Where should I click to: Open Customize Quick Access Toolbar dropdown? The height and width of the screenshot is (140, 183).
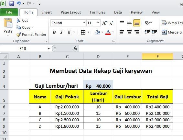(39, 4)
